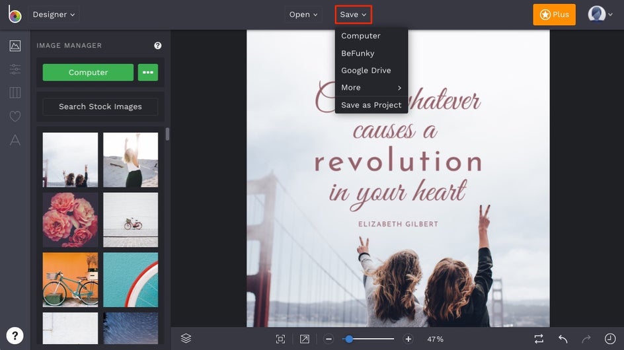Expand the More submenu in Save menu

tap(371, 88)
